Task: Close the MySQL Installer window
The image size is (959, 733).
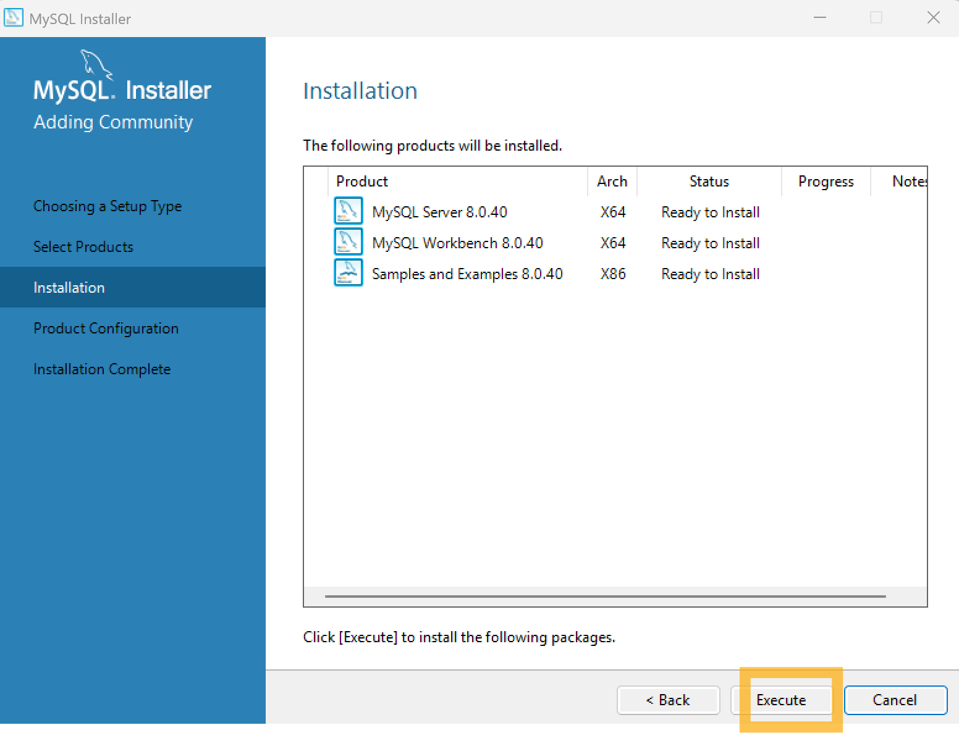Action: tap(933, 18)
